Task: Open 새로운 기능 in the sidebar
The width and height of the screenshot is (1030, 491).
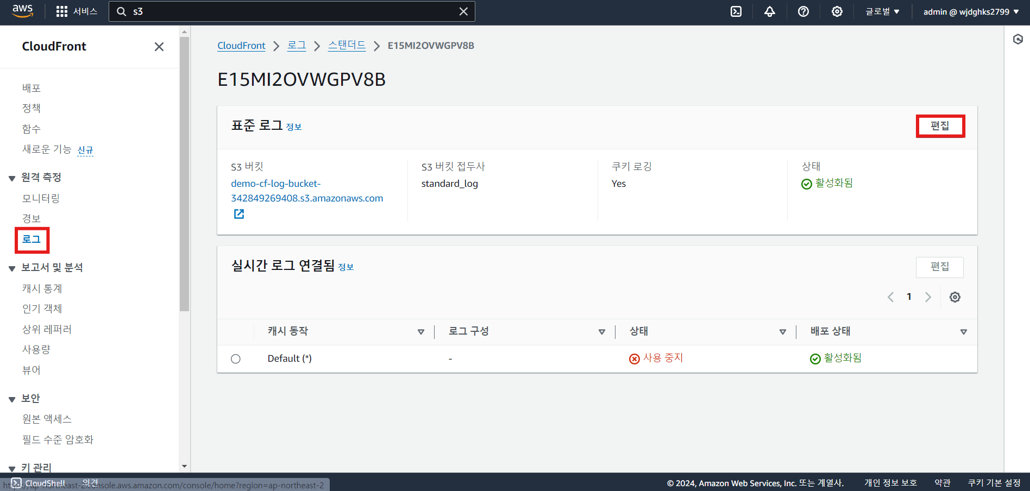Action: (47, 149)
